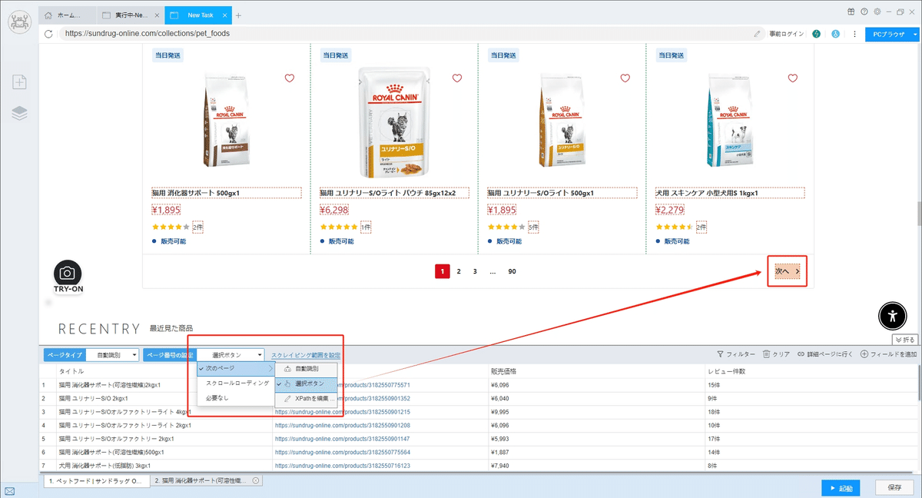
Task: Open a new tab with plus icon
Action: click(238, 15)
